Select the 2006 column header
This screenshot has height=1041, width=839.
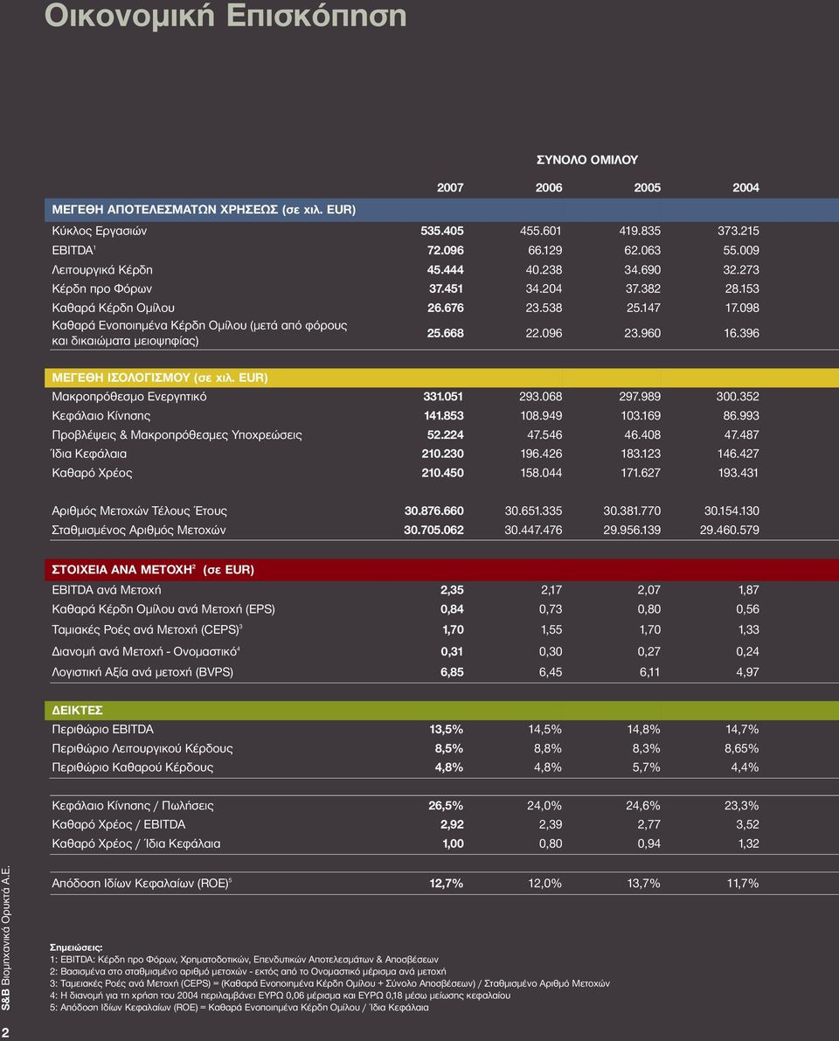coord(548,188)
